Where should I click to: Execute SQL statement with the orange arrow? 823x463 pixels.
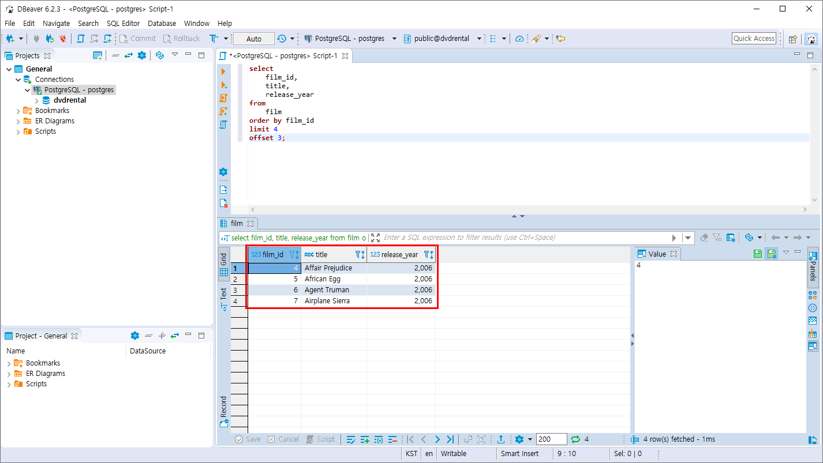223,71
